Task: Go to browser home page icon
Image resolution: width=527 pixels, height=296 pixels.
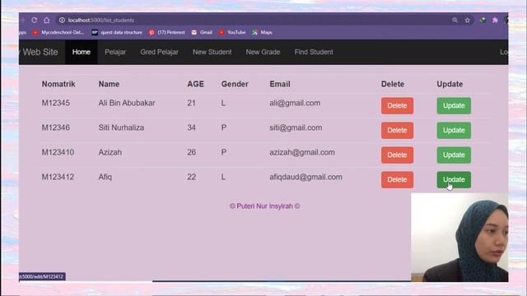Action: (x=47, y=20)
